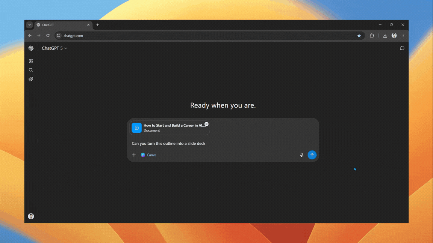Open your account menu via the avatar
433x243 pixels.
tap(31, 216)
